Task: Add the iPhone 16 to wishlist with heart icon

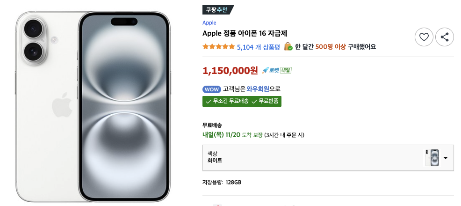Action: (424, 37)
